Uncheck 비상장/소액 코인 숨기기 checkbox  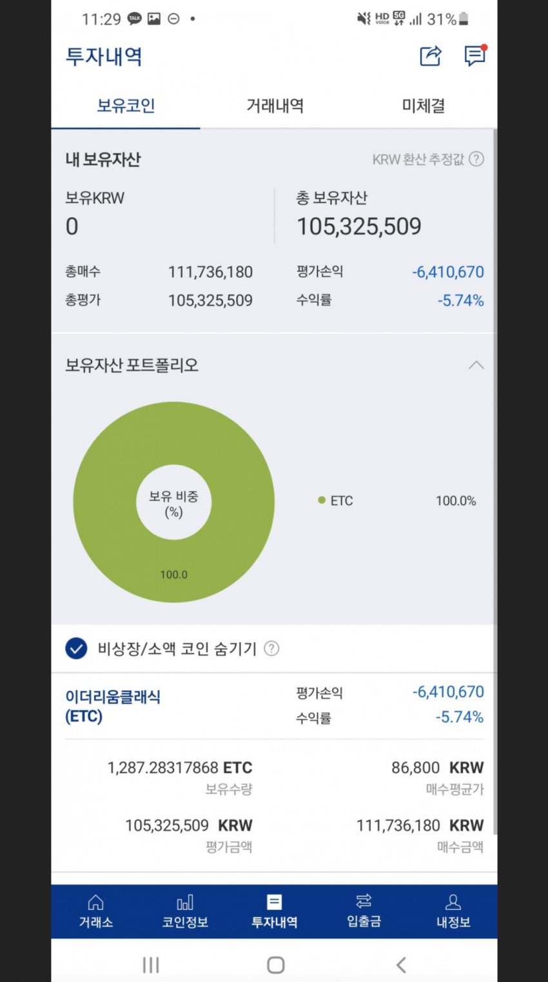(x=76, y=649)
